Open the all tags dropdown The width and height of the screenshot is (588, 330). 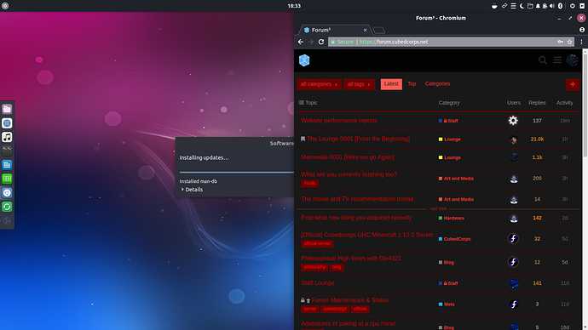pyautogui.click(x=359, y=84)
